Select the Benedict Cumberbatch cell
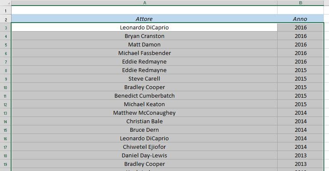This screenshot has height=171, width=329. click(144, 96)
